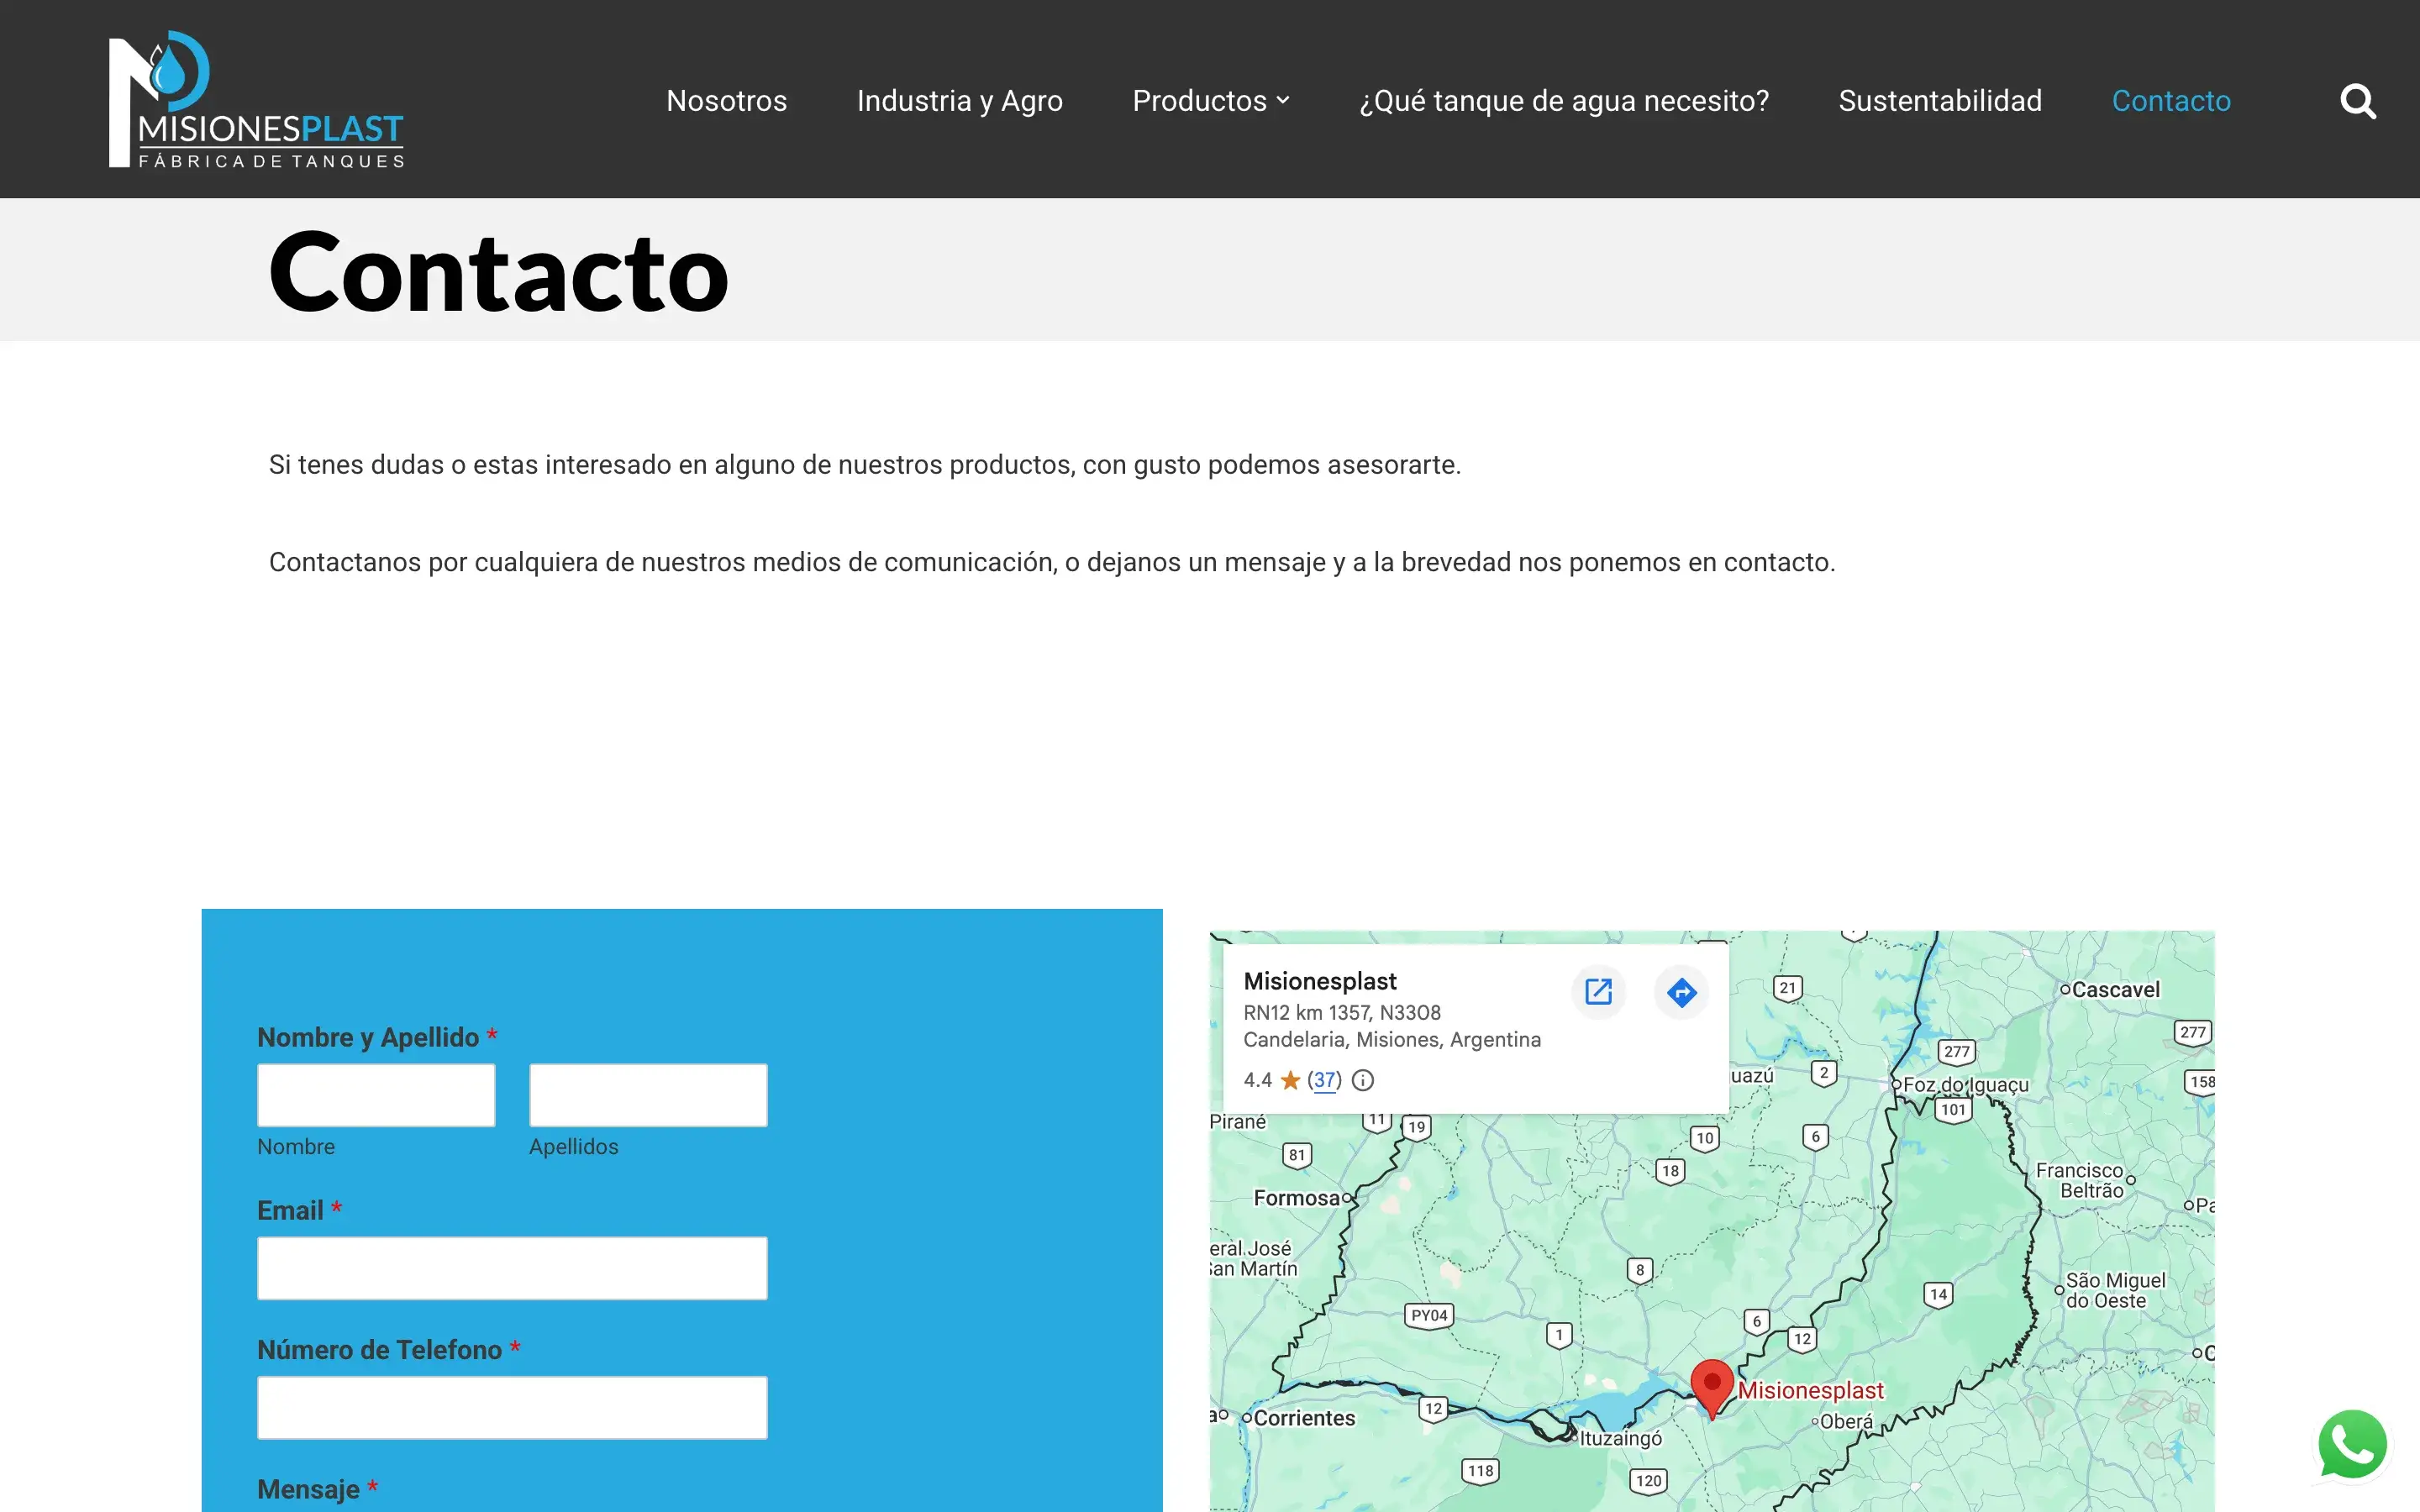Click Misionesplast title in map card
Screen dimensions: 2420x1512
(x=1320, y=981)
